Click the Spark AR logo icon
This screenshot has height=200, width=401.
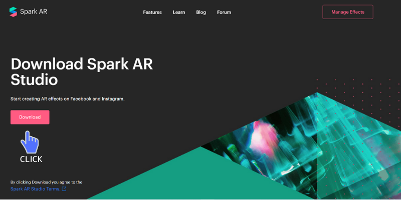[x=13, y=11]
